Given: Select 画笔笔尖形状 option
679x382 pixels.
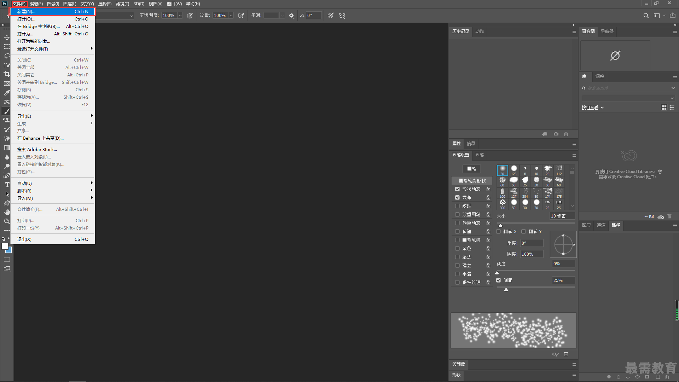Looking at the screenshot, I should tap(472, 181).
